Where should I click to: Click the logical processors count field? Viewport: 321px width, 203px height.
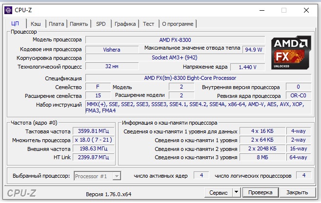click(x=304, y=175)
